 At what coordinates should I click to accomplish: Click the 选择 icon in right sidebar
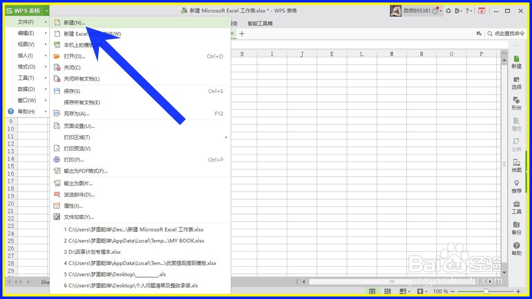tap(517, 80)
